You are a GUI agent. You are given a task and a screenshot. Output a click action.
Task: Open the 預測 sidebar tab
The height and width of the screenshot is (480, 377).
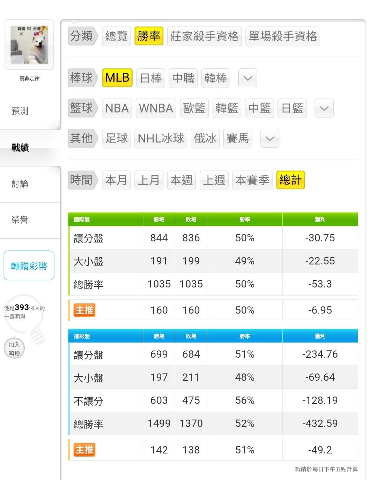(x=20, y=111)
